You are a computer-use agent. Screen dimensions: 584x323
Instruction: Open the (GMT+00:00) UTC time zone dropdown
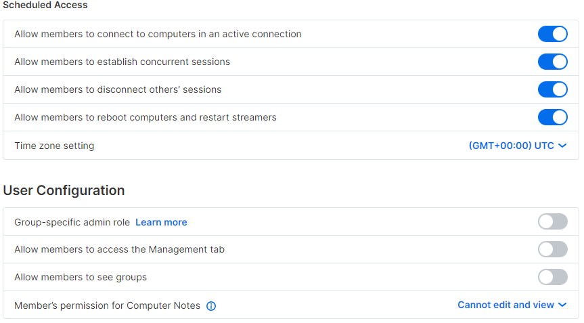(518, 146)
